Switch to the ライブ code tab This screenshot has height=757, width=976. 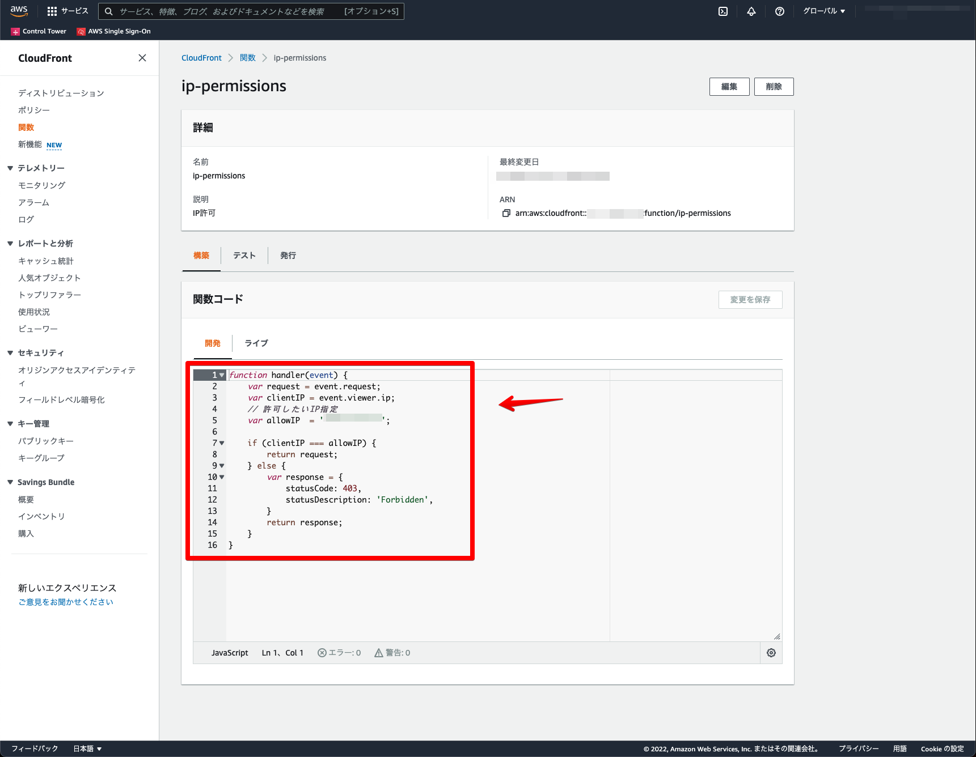click(x=256, y=343)
